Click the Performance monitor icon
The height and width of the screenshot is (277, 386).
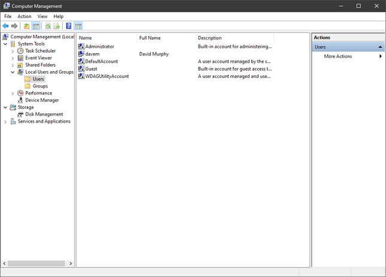click(20, 93)
